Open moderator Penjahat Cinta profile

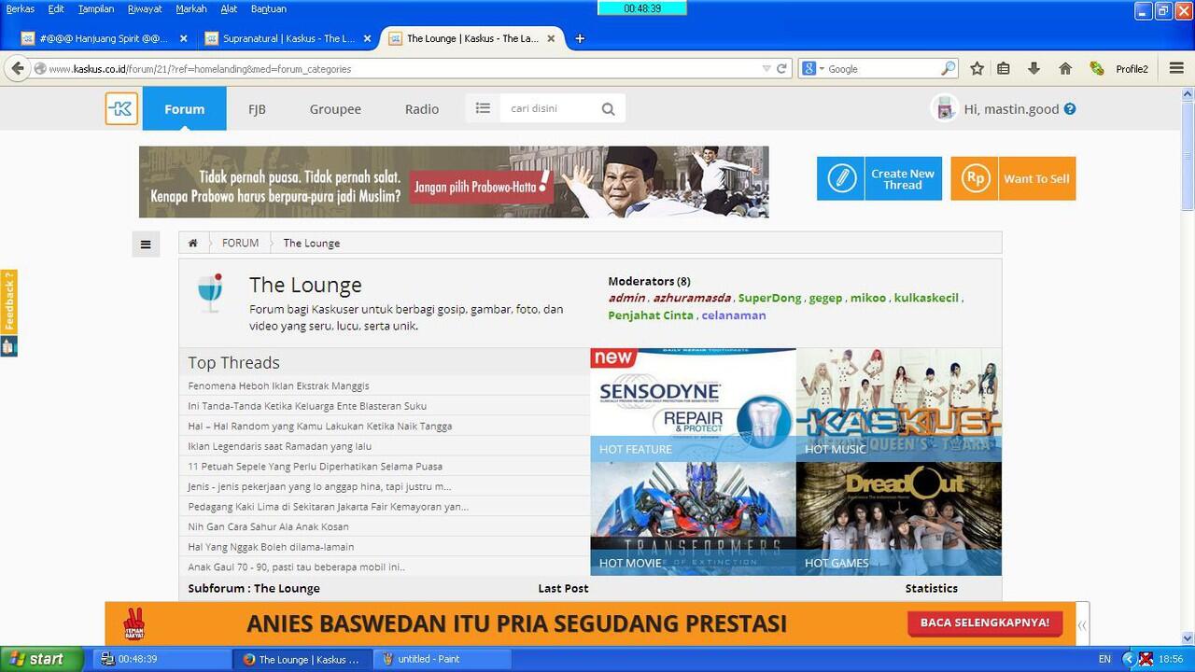click(651, 315)
